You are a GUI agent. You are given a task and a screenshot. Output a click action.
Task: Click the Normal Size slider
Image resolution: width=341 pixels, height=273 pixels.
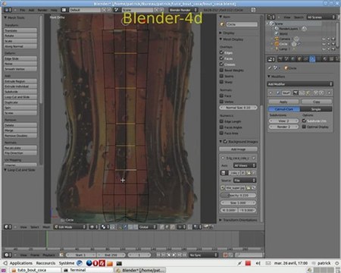(238, 108)
